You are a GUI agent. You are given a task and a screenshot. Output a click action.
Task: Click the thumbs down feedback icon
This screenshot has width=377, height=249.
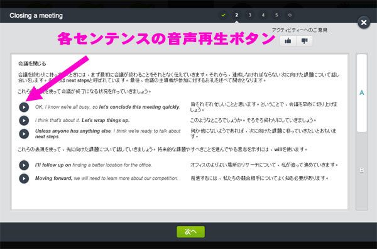coord(304,41)
